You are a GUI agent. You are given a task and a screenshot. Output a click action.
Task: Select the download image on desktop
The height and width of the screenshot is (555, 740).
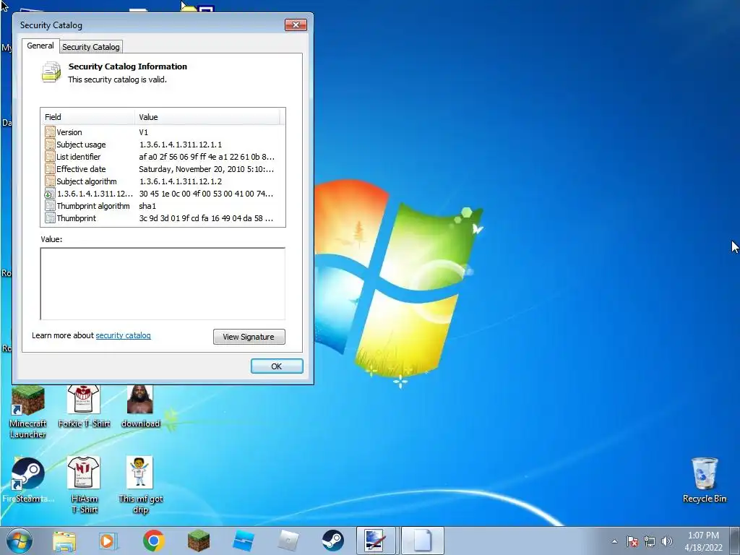(x=140, y=406)
